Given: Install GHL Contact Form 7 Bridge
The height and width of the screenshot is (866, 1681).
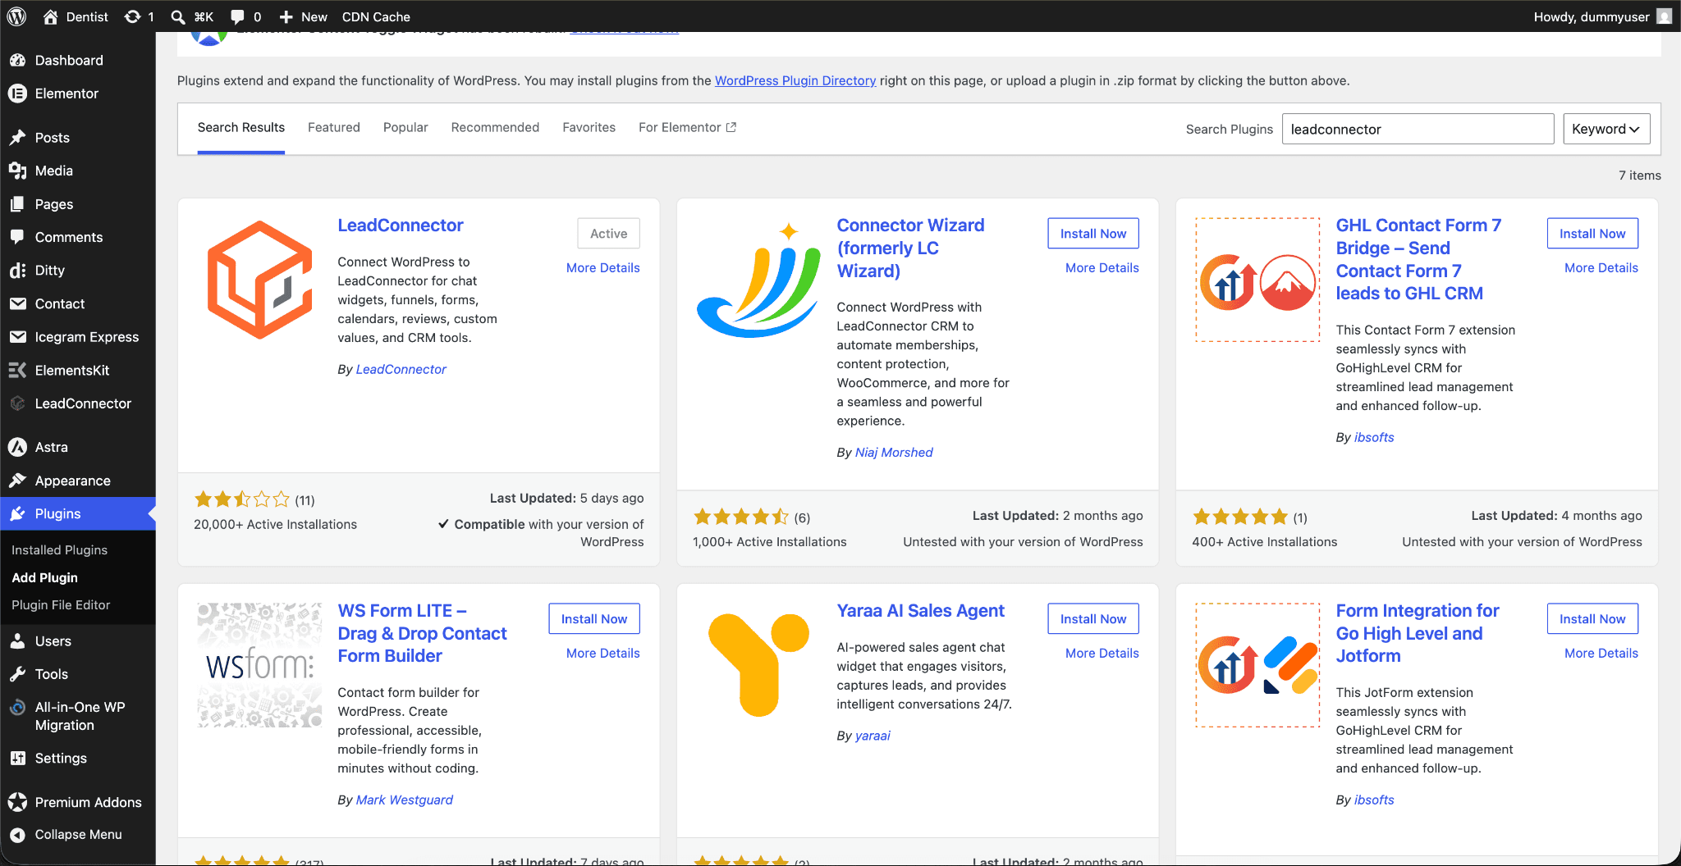Looking at the screenshot, I should click(x=1592, y=233).
